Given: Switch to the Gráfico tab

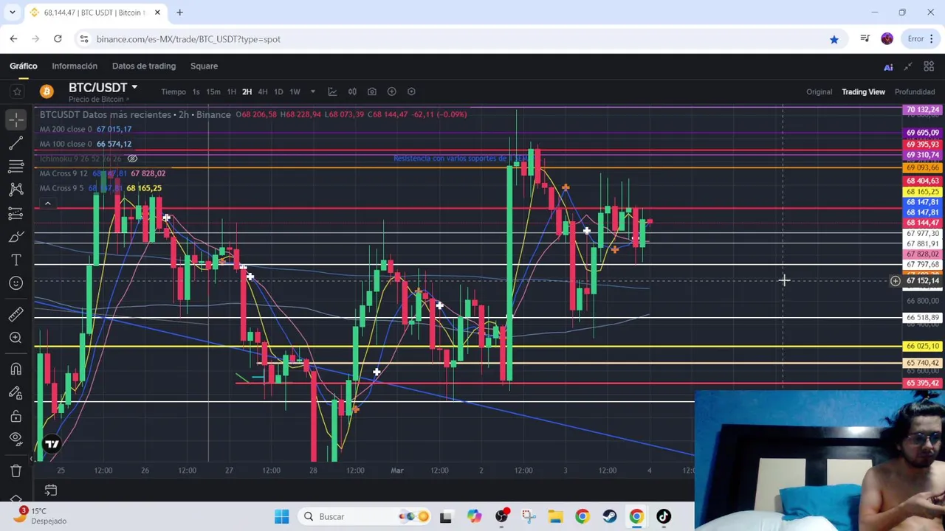Looking at the screenshot, I should pos(23,66).
